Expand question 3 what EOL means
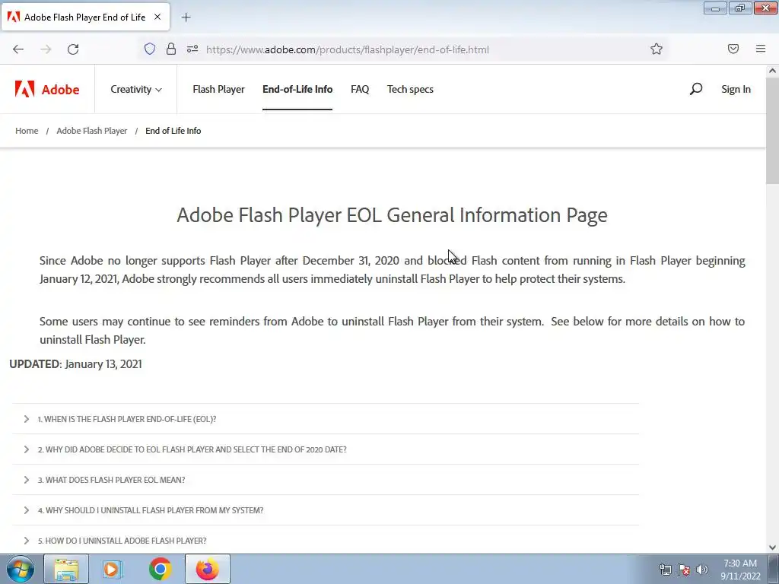The width and height of the screenshot is (779, 584). [326, 480]
